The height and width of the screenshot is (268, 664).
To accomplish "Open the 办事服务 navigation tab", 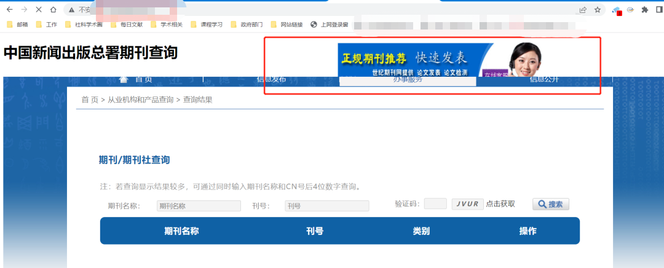I will 408,80.
